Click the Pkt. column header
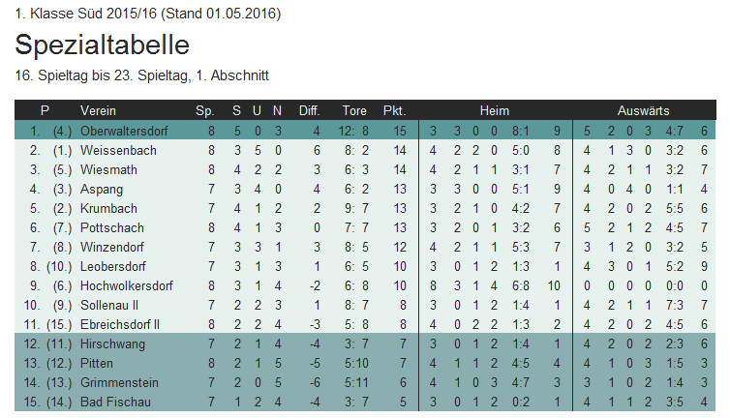The image size is (730, 418). (394, 110)
